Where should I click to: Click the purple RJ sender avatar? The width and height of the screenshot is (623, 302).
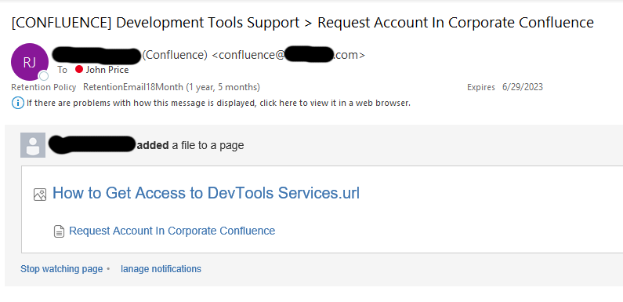coord(30,62)
